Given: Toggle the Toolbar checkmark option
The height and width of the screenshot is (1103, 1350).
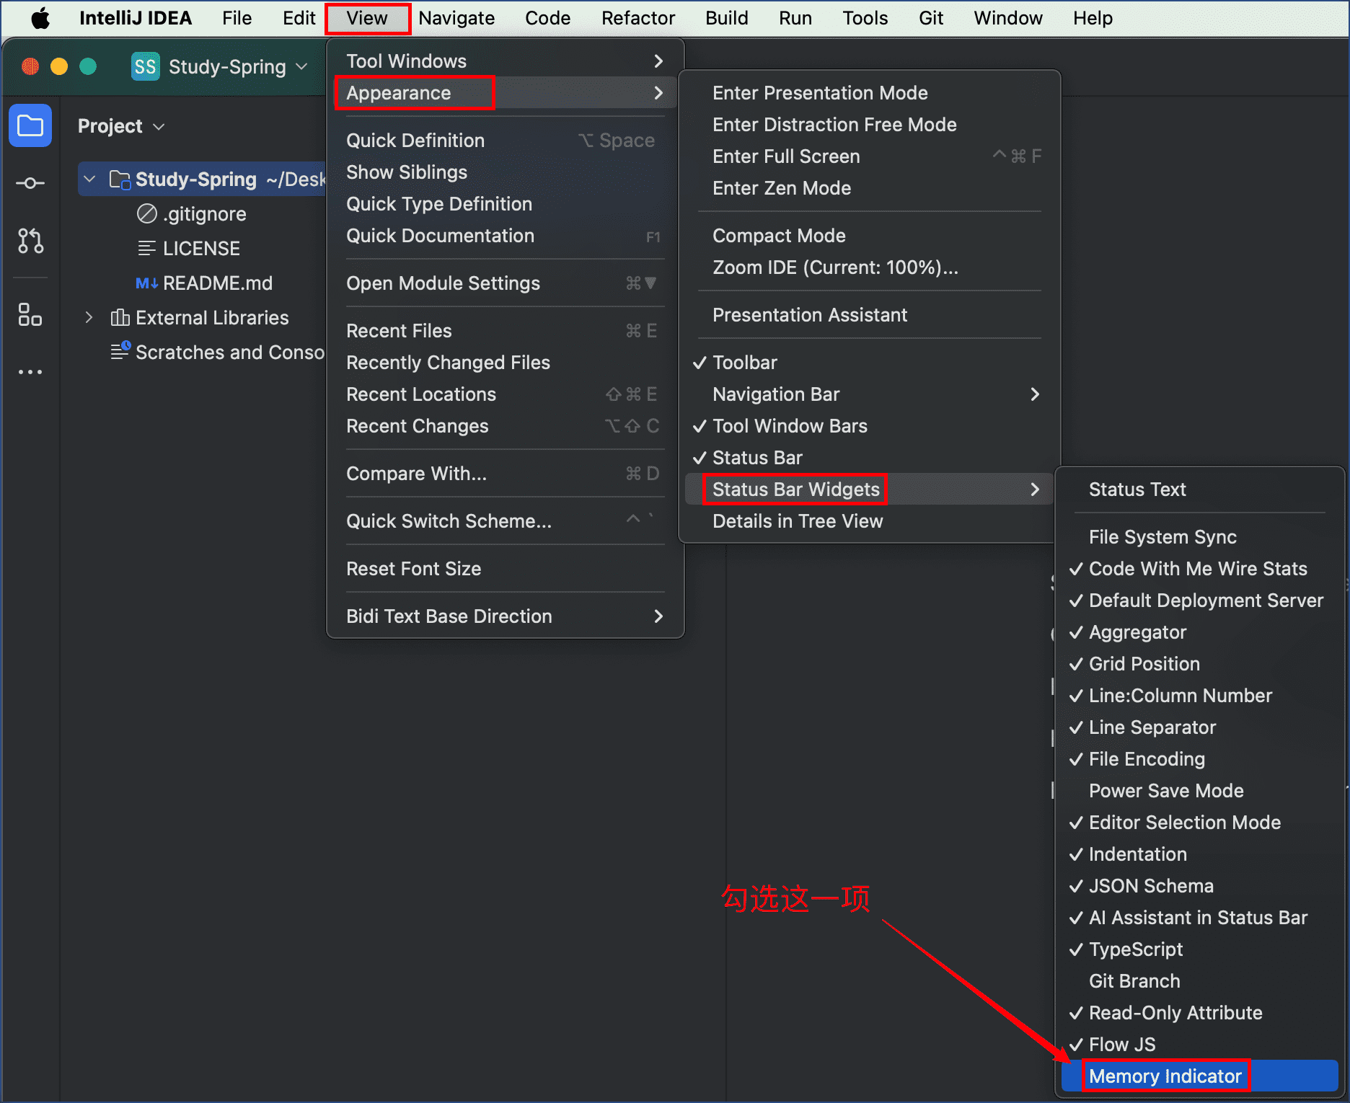Looking at the screenshot, I should (870, 363).
